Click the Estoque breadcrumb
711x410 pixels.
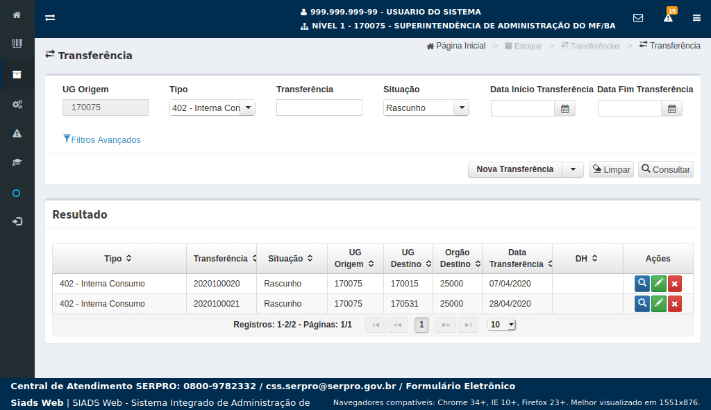524,46
